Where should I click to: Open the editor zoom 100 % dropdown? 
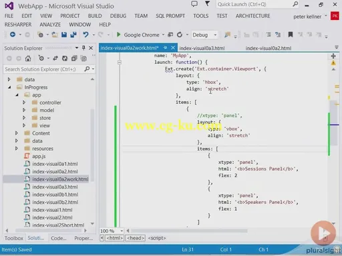(x=122, y=231)
